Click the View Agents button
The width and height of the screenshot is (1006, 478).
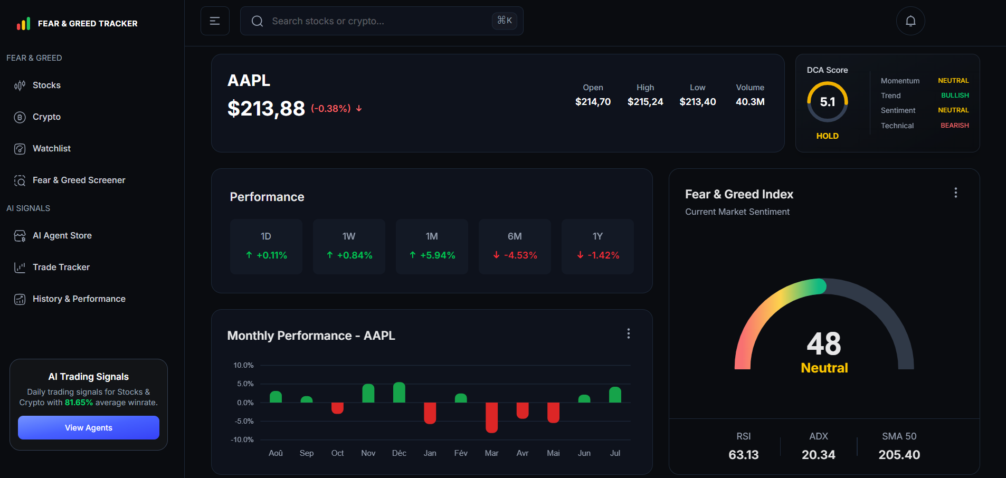pyautogui.click(x=89, y=427)
